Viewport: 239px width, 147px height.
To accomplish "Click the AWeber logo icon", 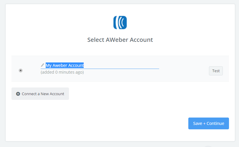I will pos(120,23).
